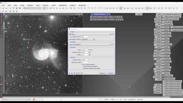Select the DBE_DIVIDE process icon
183x103 pixels.
point(168,76)
